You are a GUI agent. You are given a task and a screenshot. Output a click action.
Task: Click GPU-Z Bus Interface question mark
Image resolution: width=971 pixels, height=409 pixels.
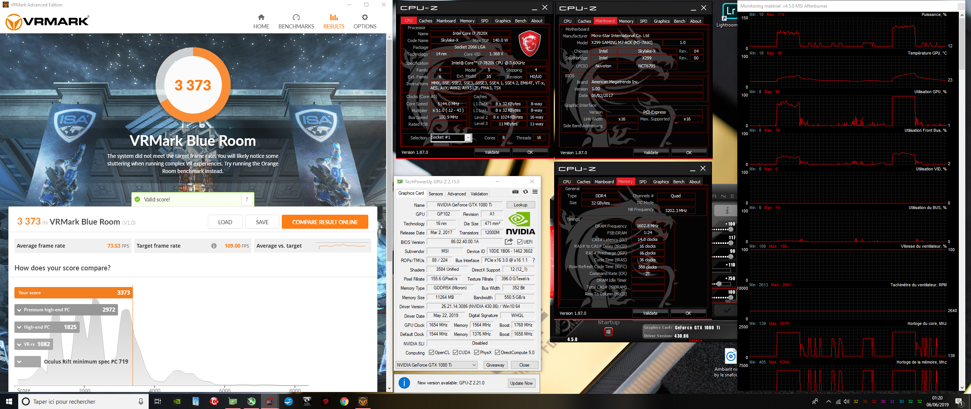[534, 260]
